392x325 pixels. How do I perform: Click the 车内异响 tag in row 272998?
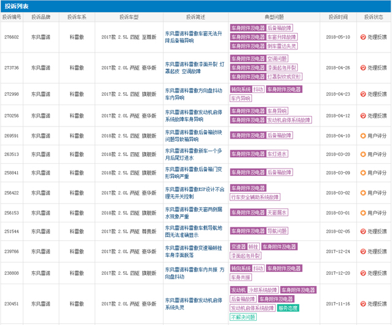tap(241, 98)
